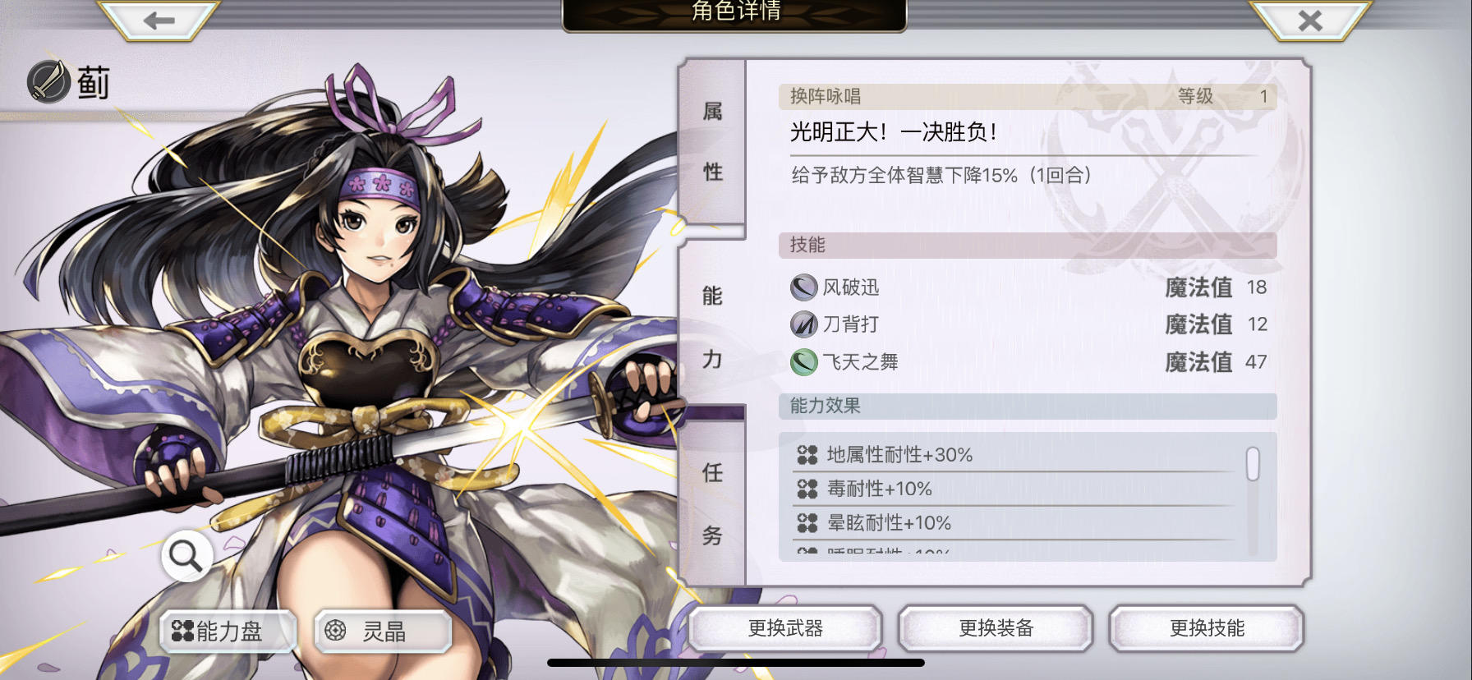Select the 能力 tab

click(x=712, y=327)
